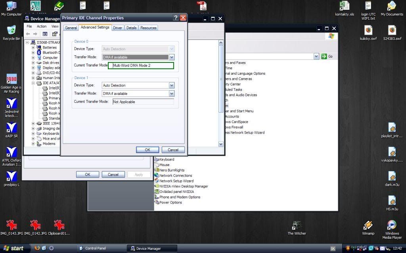Click Cancel in the background properties dialog

113,174
